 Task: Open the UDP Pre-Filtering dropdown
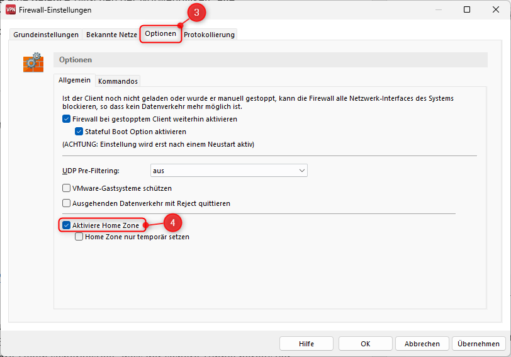click(x=228, y=171)
